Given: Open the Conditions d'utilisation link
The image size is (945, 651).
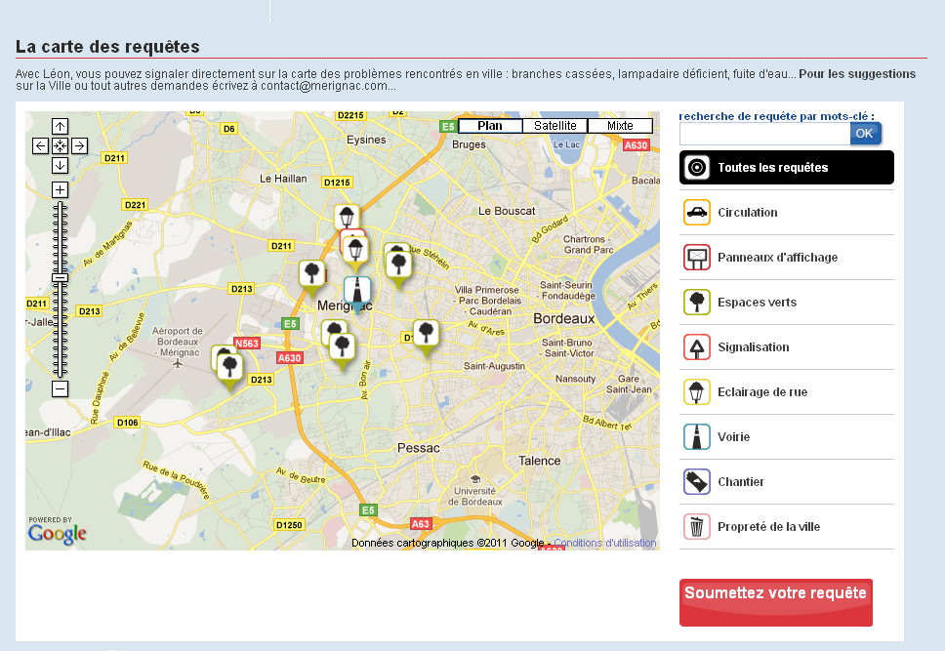Looking at the screenshot, I should [605, 543].
